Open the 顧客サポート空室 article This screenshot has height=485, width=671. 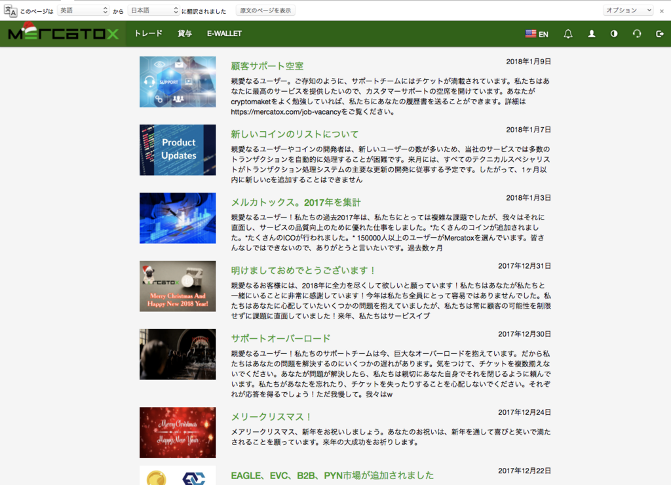pyautogui.click(x=267, y=66)
